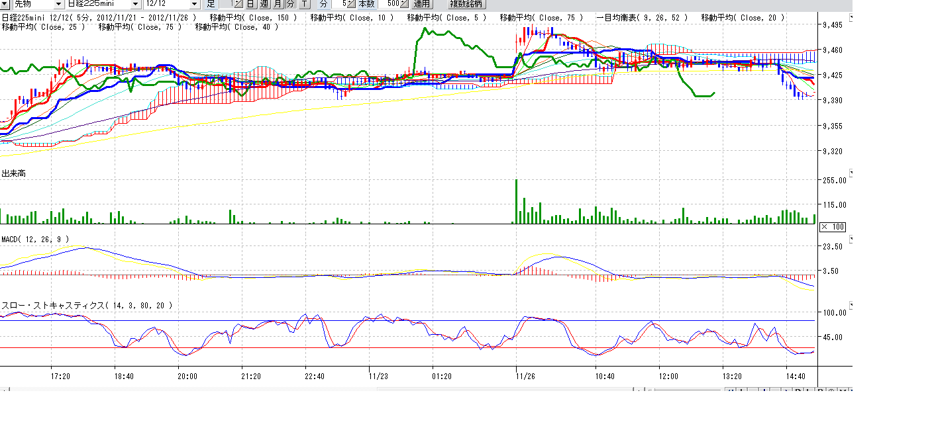The width and height of the screenshot is (934, 438).
Task: Adjust the bar count (本数) spinner showing 500
Action: pyautogui.click(x=404, y=3)
